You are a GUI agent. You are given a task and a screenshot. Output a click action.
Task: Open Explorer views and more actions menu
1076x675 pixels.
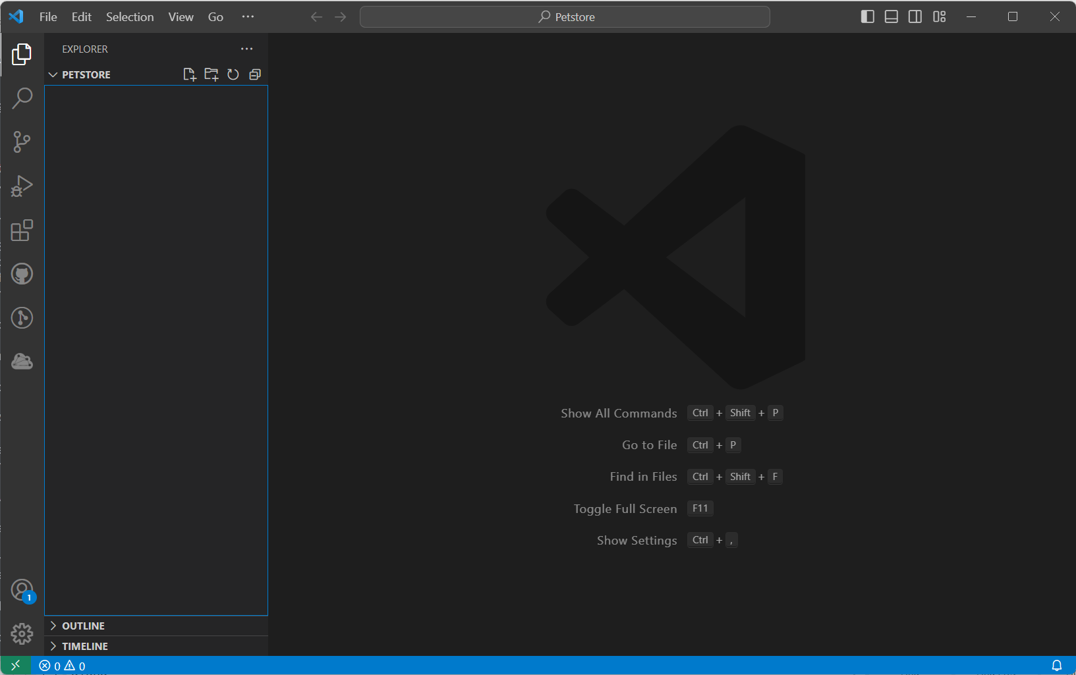pyautogui.click(x=247, y=49)
